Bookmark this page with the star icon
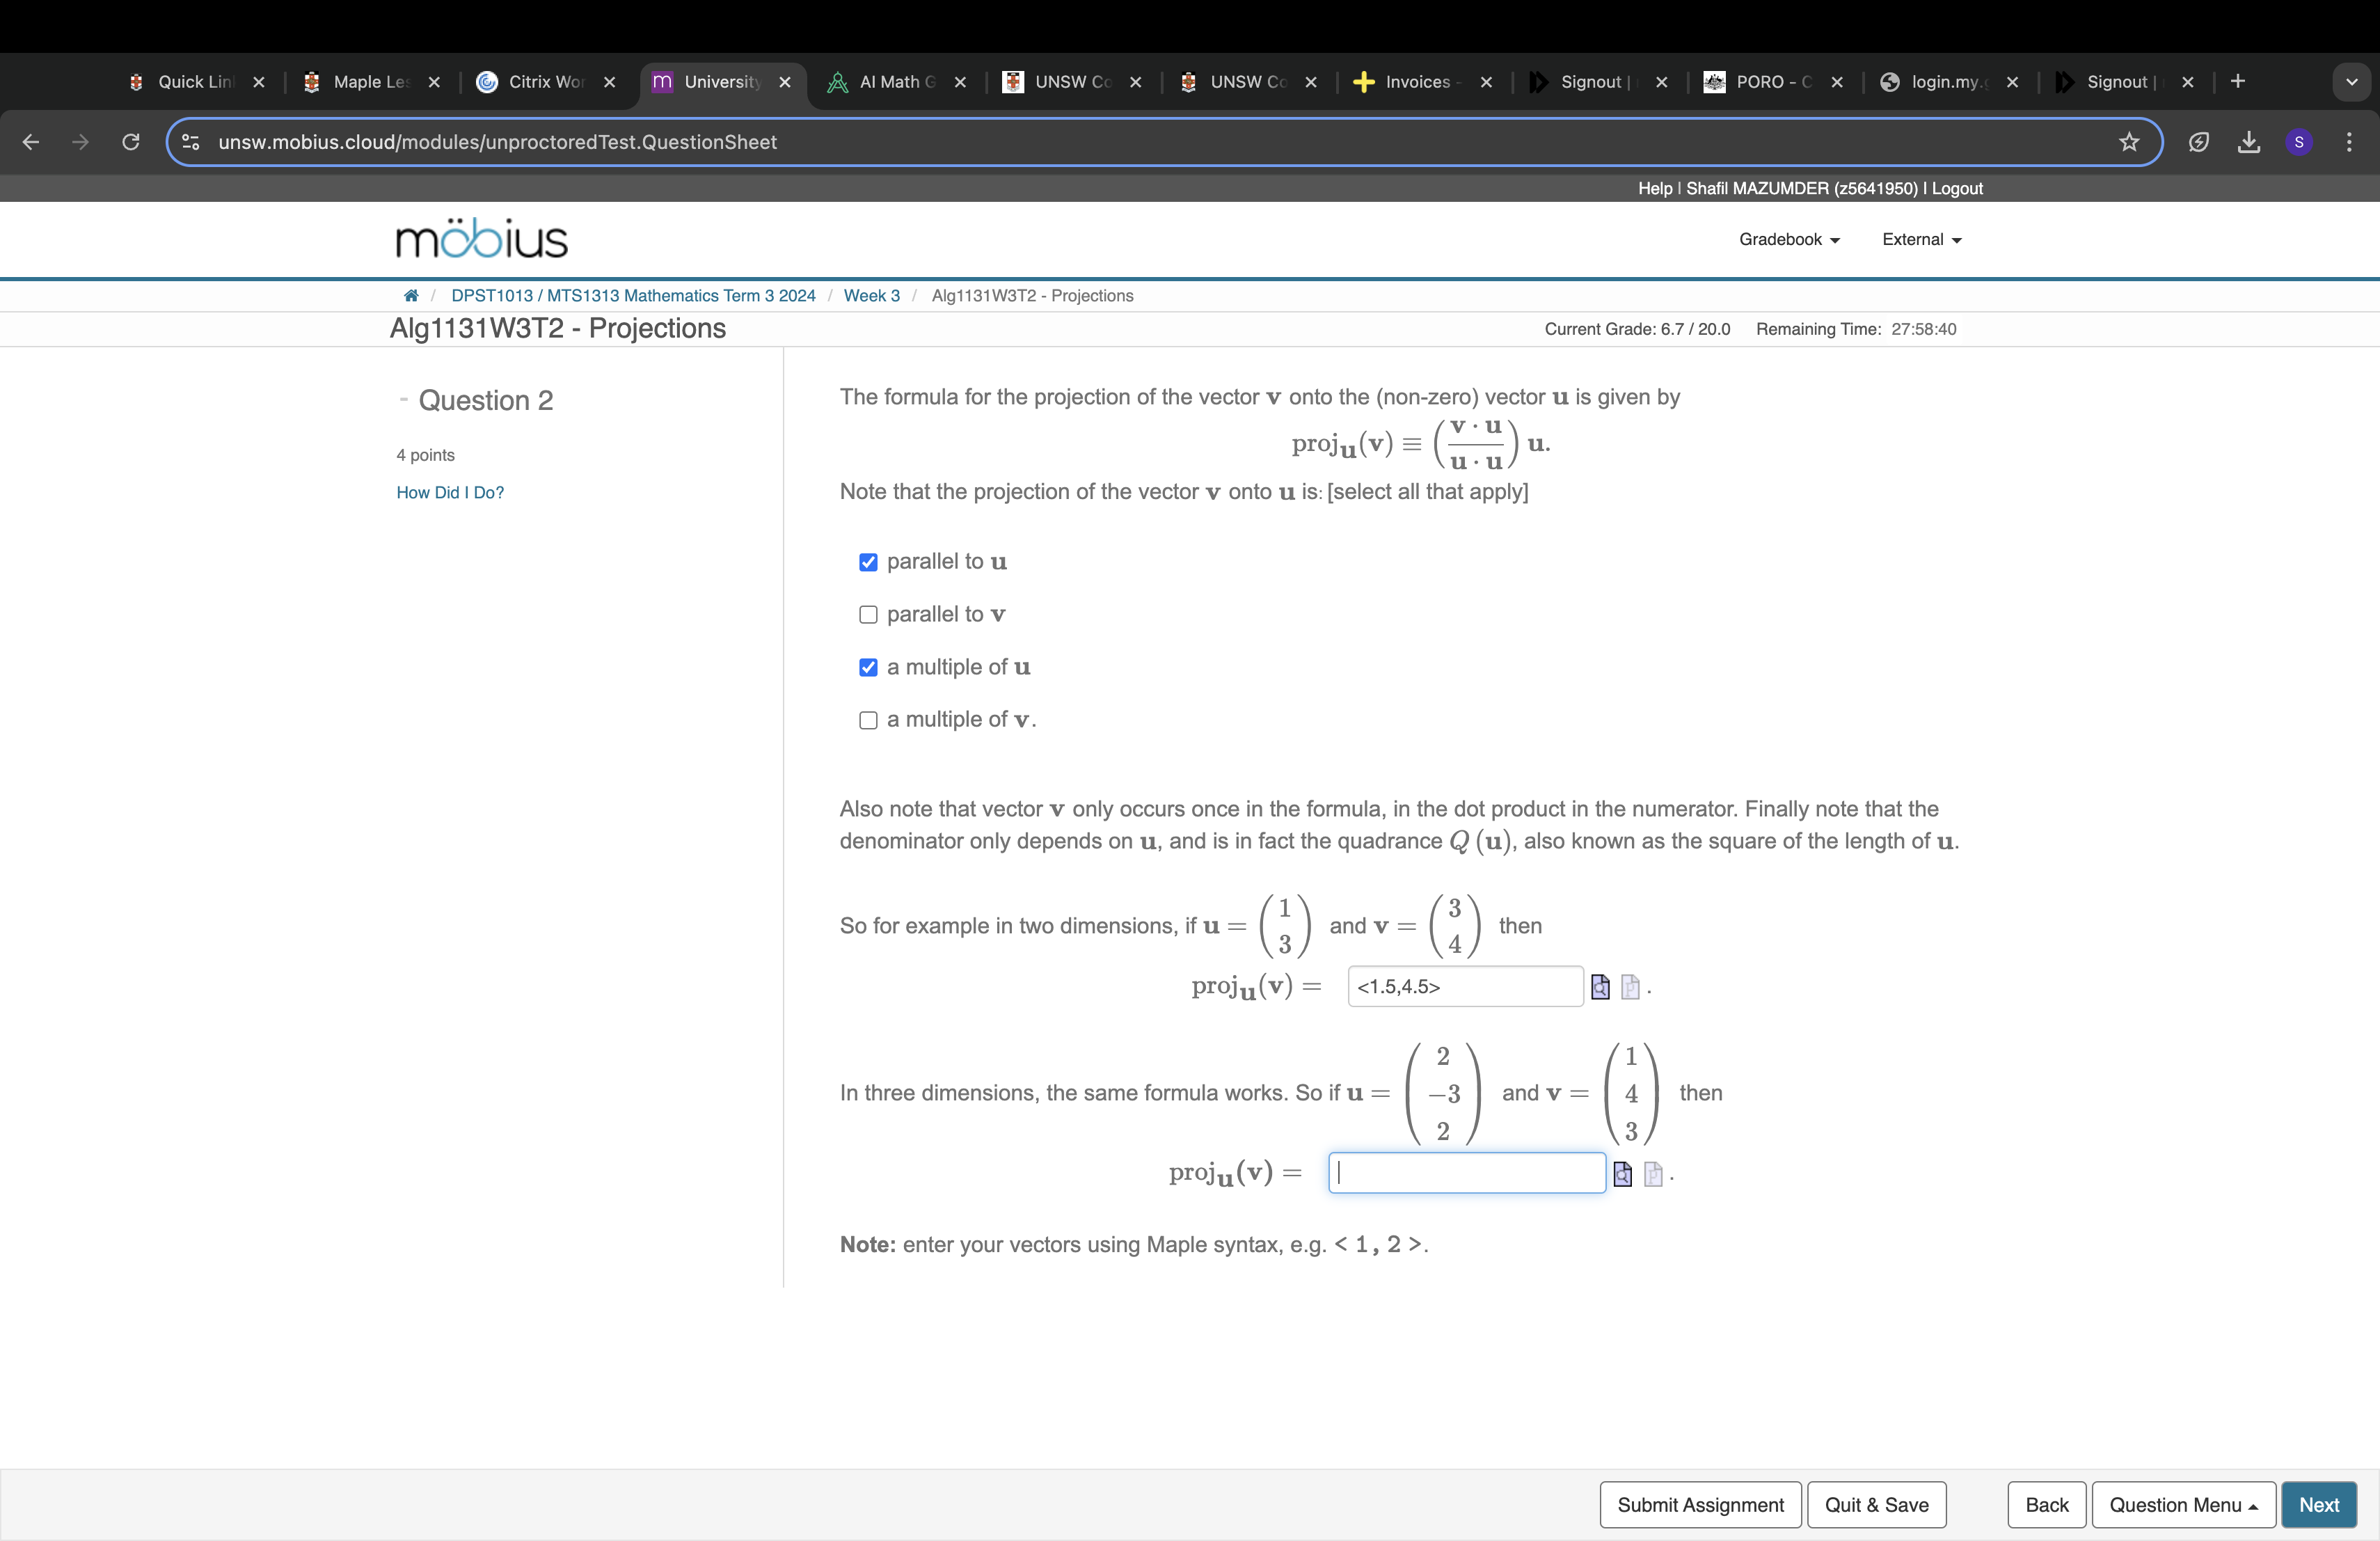 click(2129, 142)
